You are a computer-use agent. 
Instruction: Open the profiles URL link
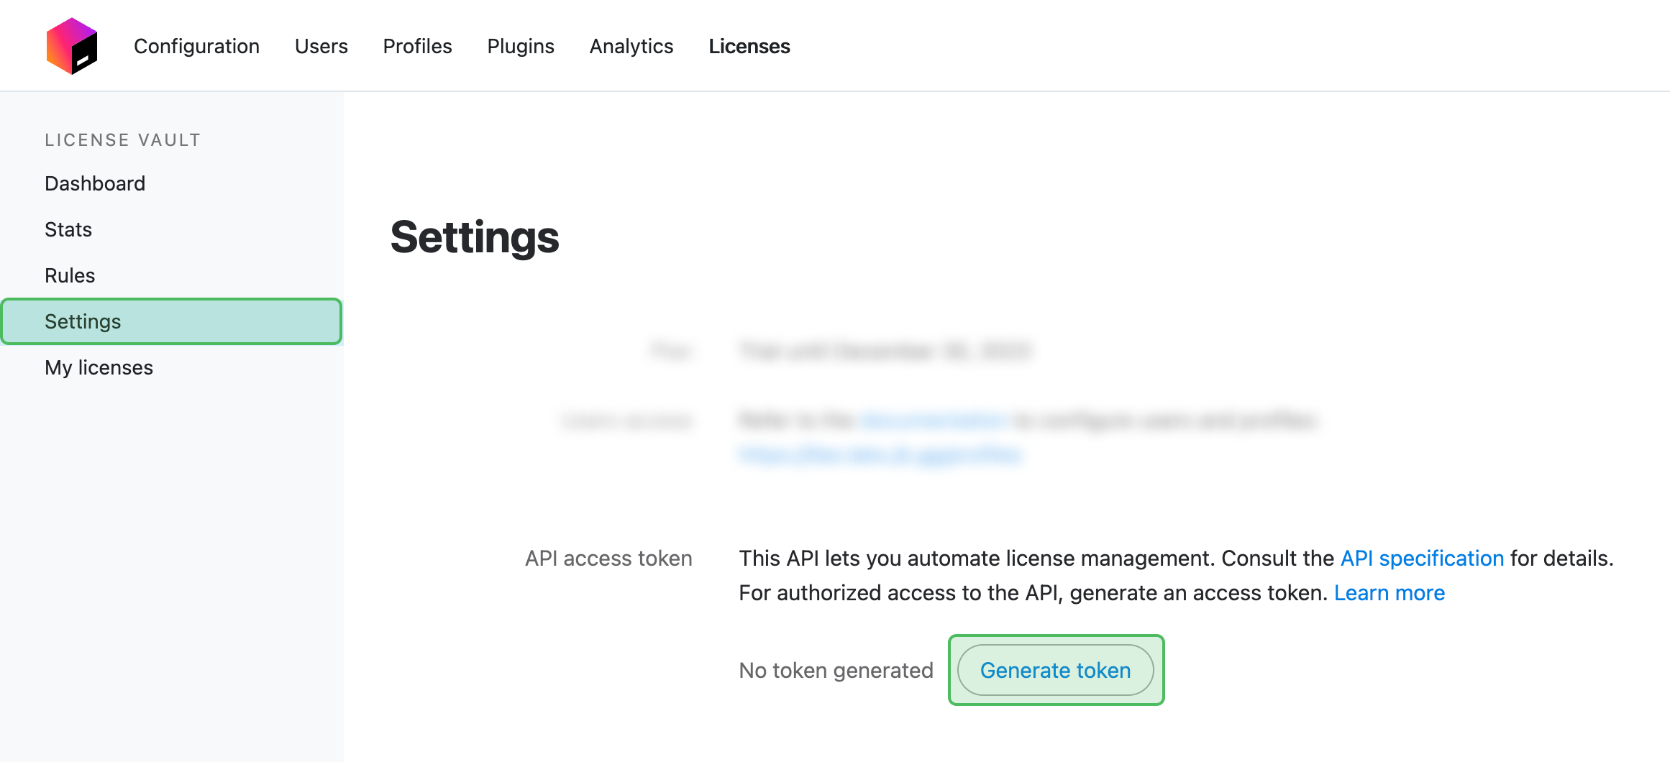[x=881, y=454]
